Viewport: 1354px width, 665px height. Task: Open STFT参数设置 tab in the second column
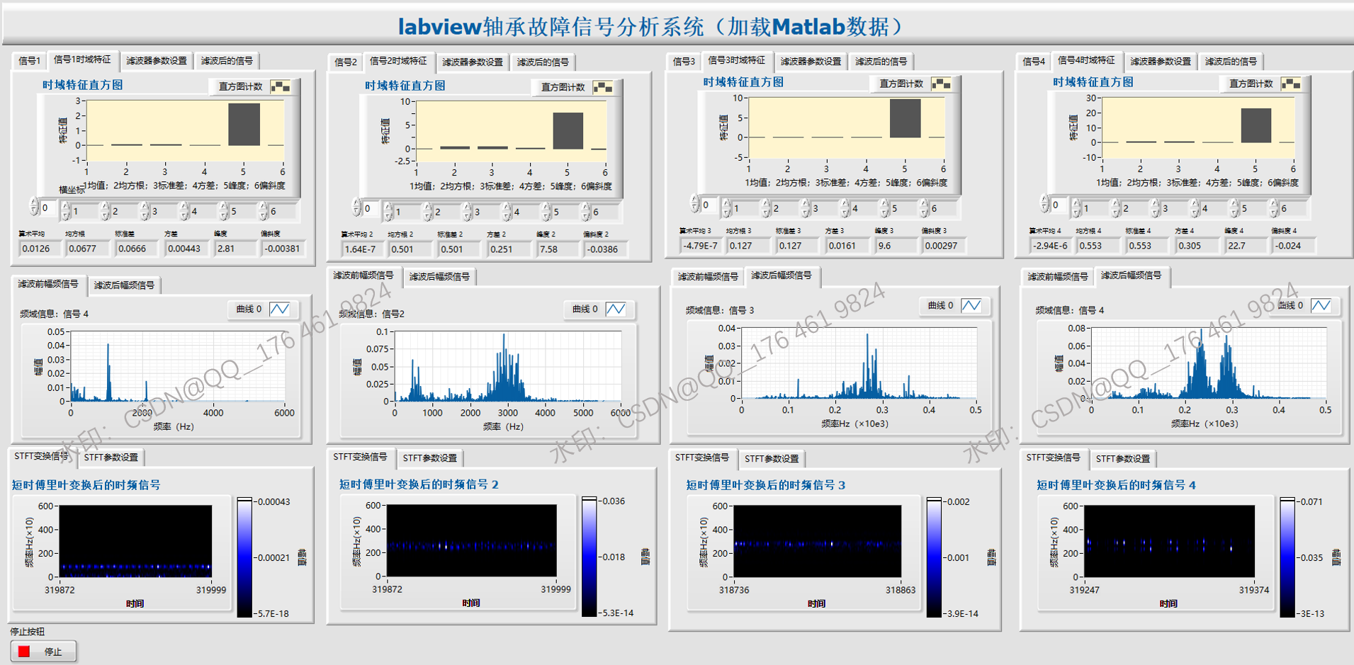click(430, 458)
